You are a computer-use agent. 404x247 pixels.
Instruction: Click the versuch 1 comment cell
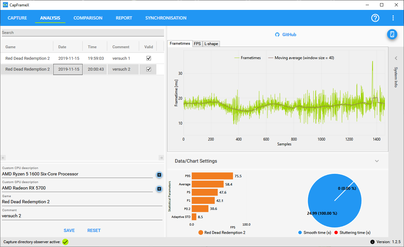pyautogui.click(x=123, y=58)
